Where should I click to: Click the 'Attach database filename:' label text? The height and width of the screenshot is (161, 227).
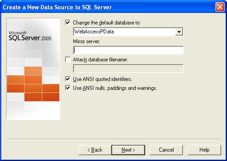(x=100, y=60)
